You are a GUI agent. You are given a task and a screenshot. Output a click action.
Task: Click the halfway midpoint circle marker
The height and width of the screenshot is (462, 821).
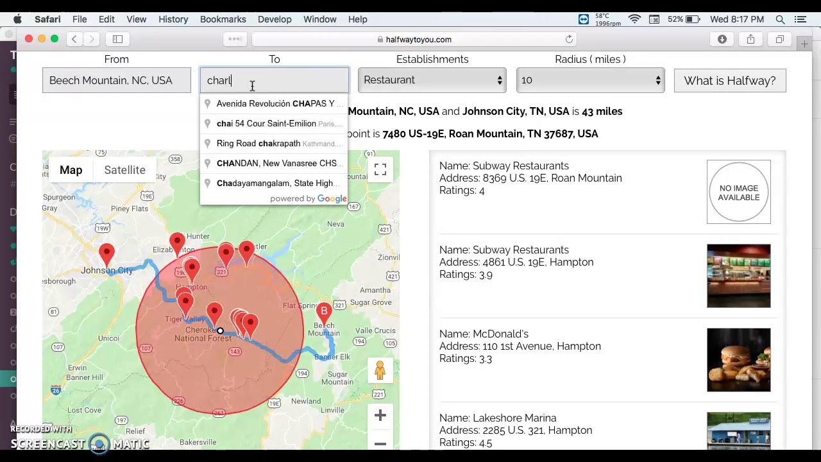(x=220, y=332)
